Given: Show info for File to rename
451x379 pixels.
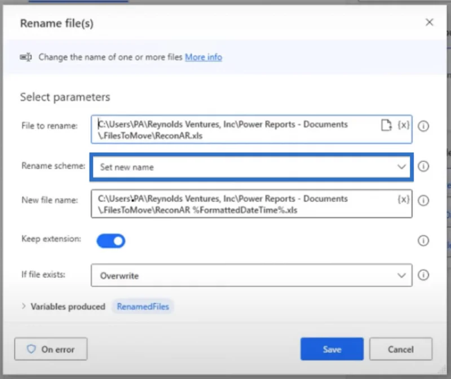Looking at the screenshot, I should [x=423, y=126].
